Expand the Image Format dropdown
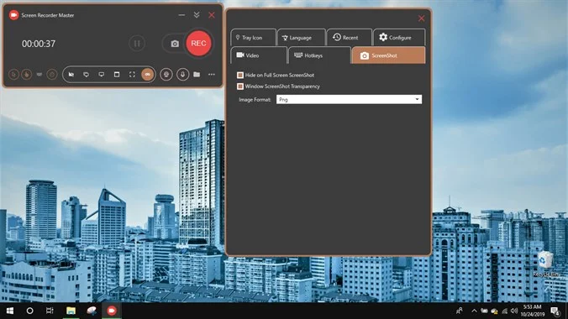Screen dimensions: 568x319 [349, 100]
